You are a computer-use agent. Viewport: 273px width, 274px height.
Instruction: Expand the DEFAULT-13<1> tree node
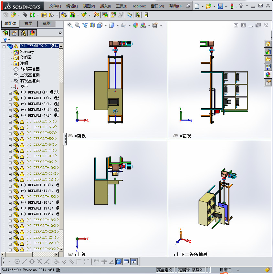click(x=10, y=186)
